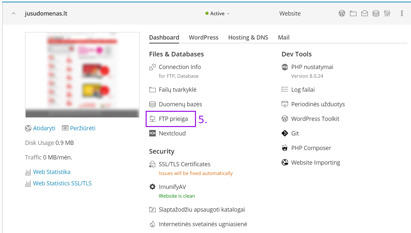Click the hosting settings sliders icon
Image resolution: width=411 pixels, height=233 pixels.
coord(387,14)
